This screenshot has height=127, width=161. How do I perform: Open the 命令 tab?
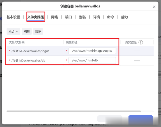coord(110,17)
